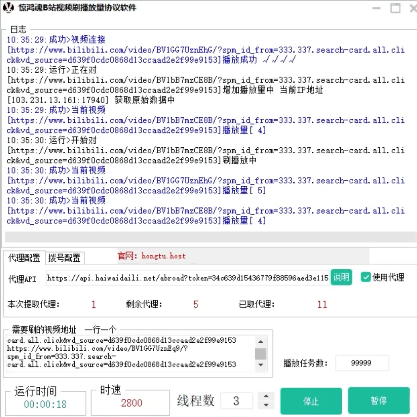417x417 pixels.
Task: Click the 时速 value 2800
Action: (x=131, y=403)
